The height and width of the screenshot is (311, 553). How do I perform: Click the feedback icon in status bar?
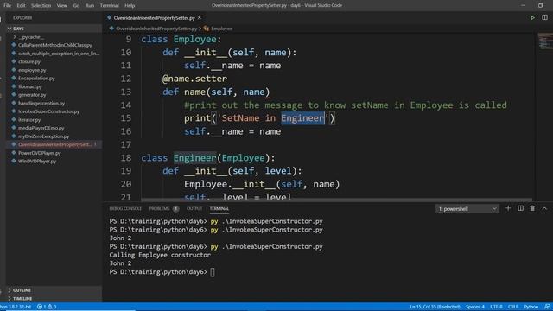coord(547,307)
